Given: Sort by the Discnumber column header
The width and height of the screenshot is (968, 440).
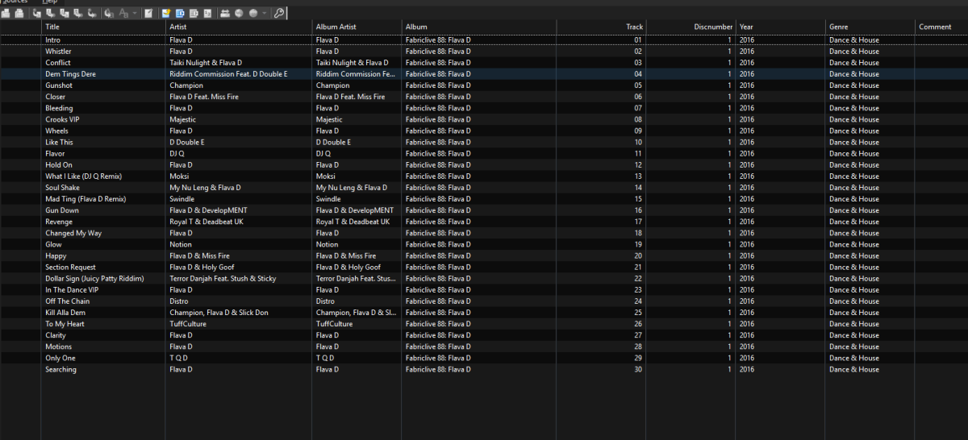Looking at the screenshot, I should pyautogui.click(x=691, y=27).
